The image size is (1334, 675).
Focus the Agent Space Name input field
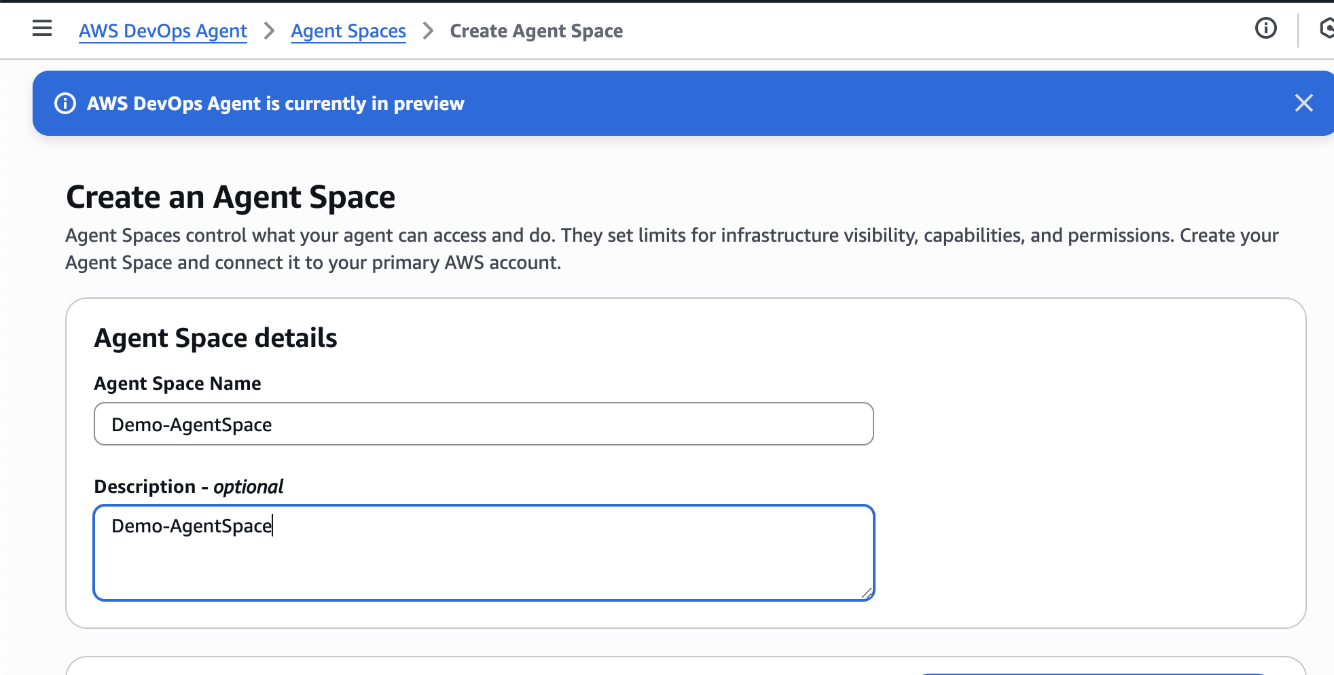(484, 424)
